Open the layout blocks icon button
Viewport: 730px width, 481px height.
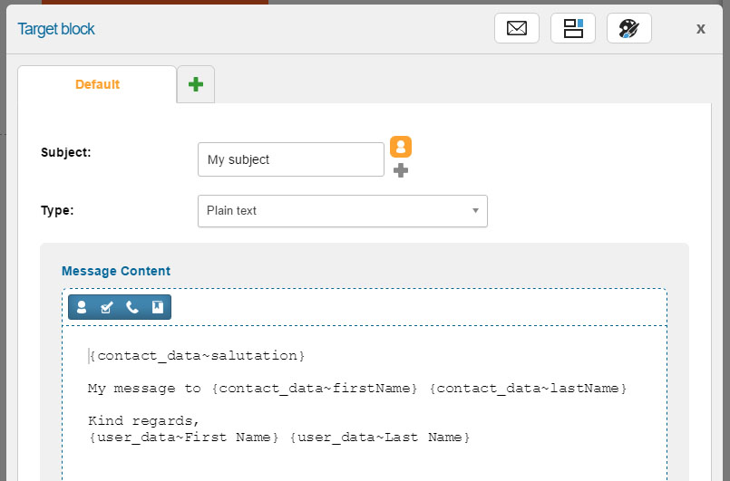point(573,28)
